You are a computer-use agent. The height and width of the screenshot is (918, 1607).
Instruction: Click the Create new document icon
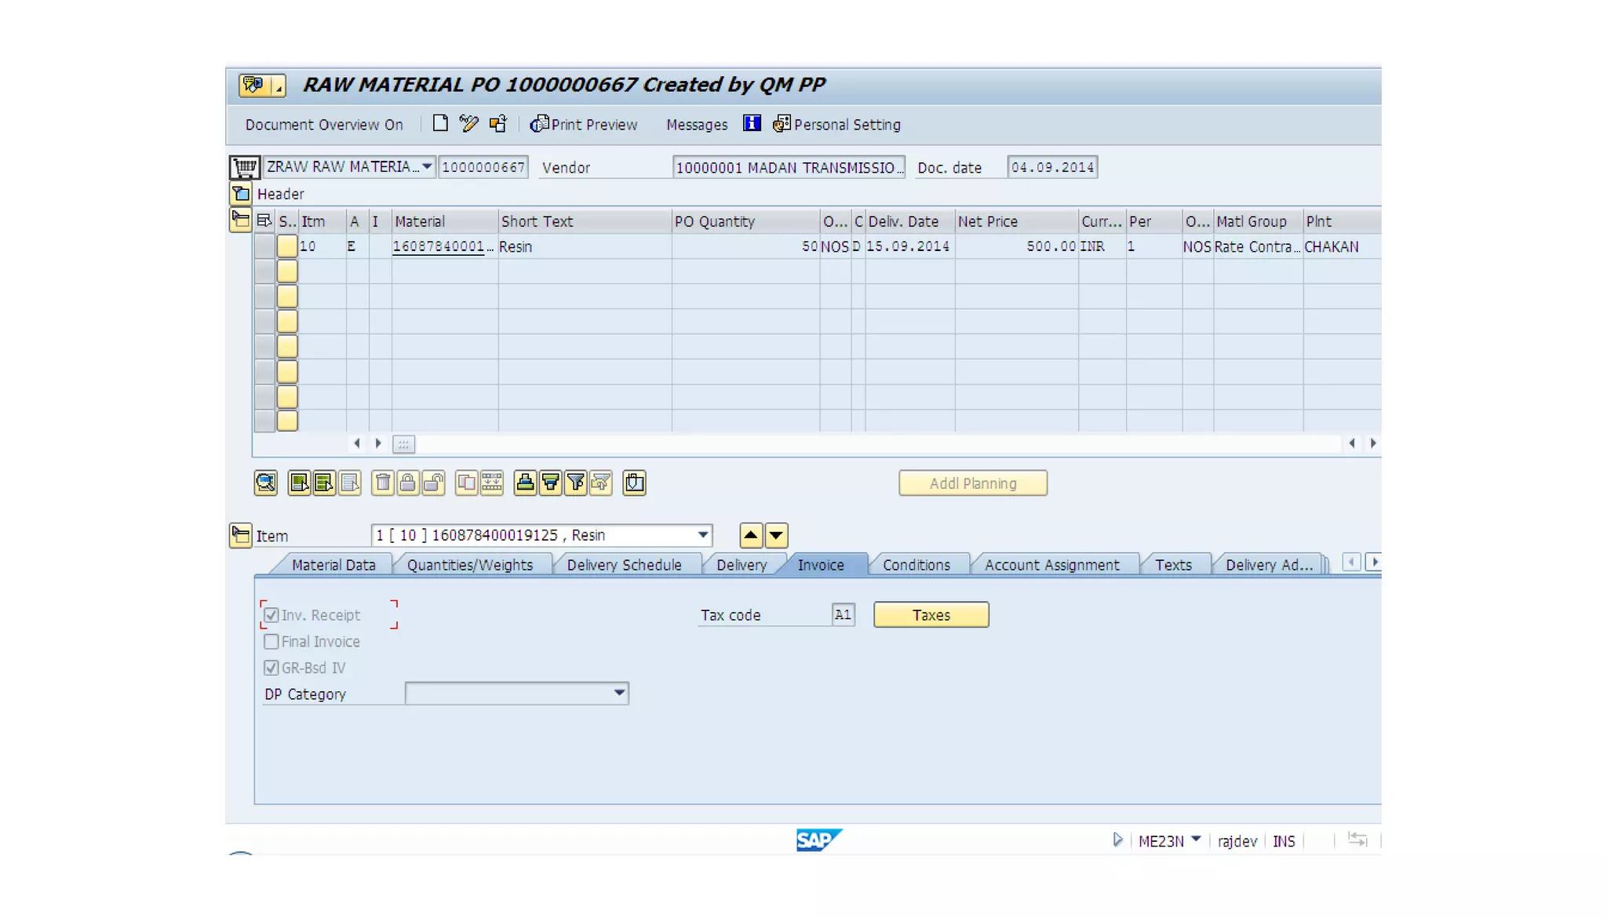tap(440, 123)
